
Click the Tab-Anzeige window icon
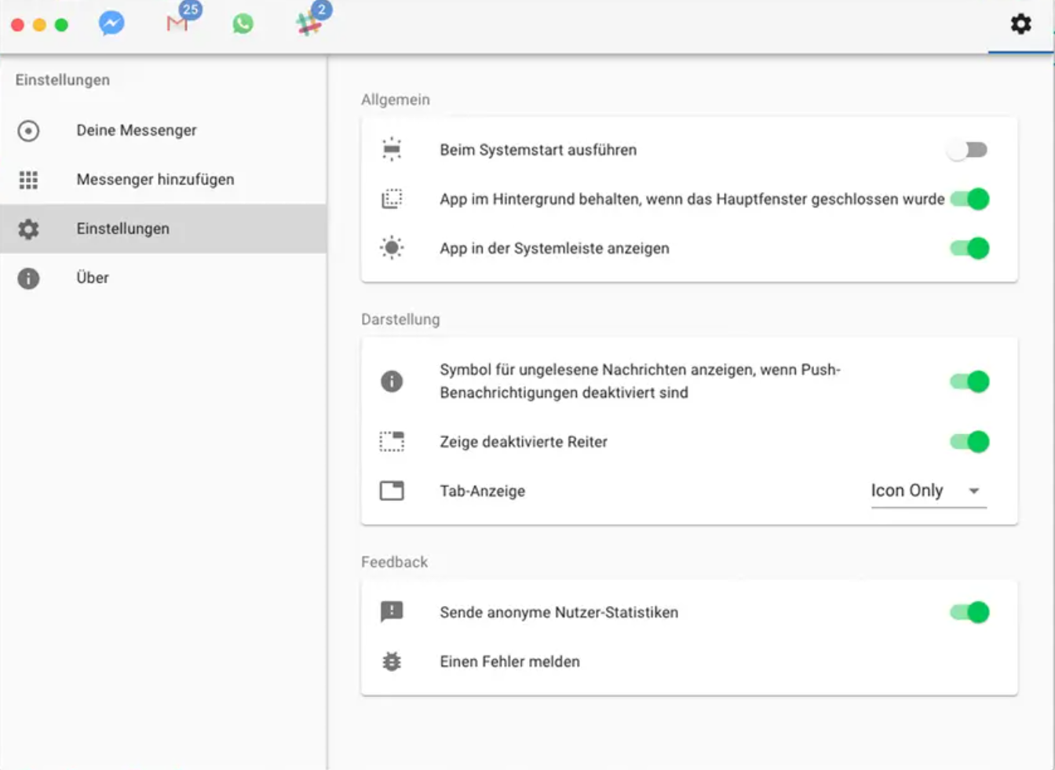[x=392, y=491]
